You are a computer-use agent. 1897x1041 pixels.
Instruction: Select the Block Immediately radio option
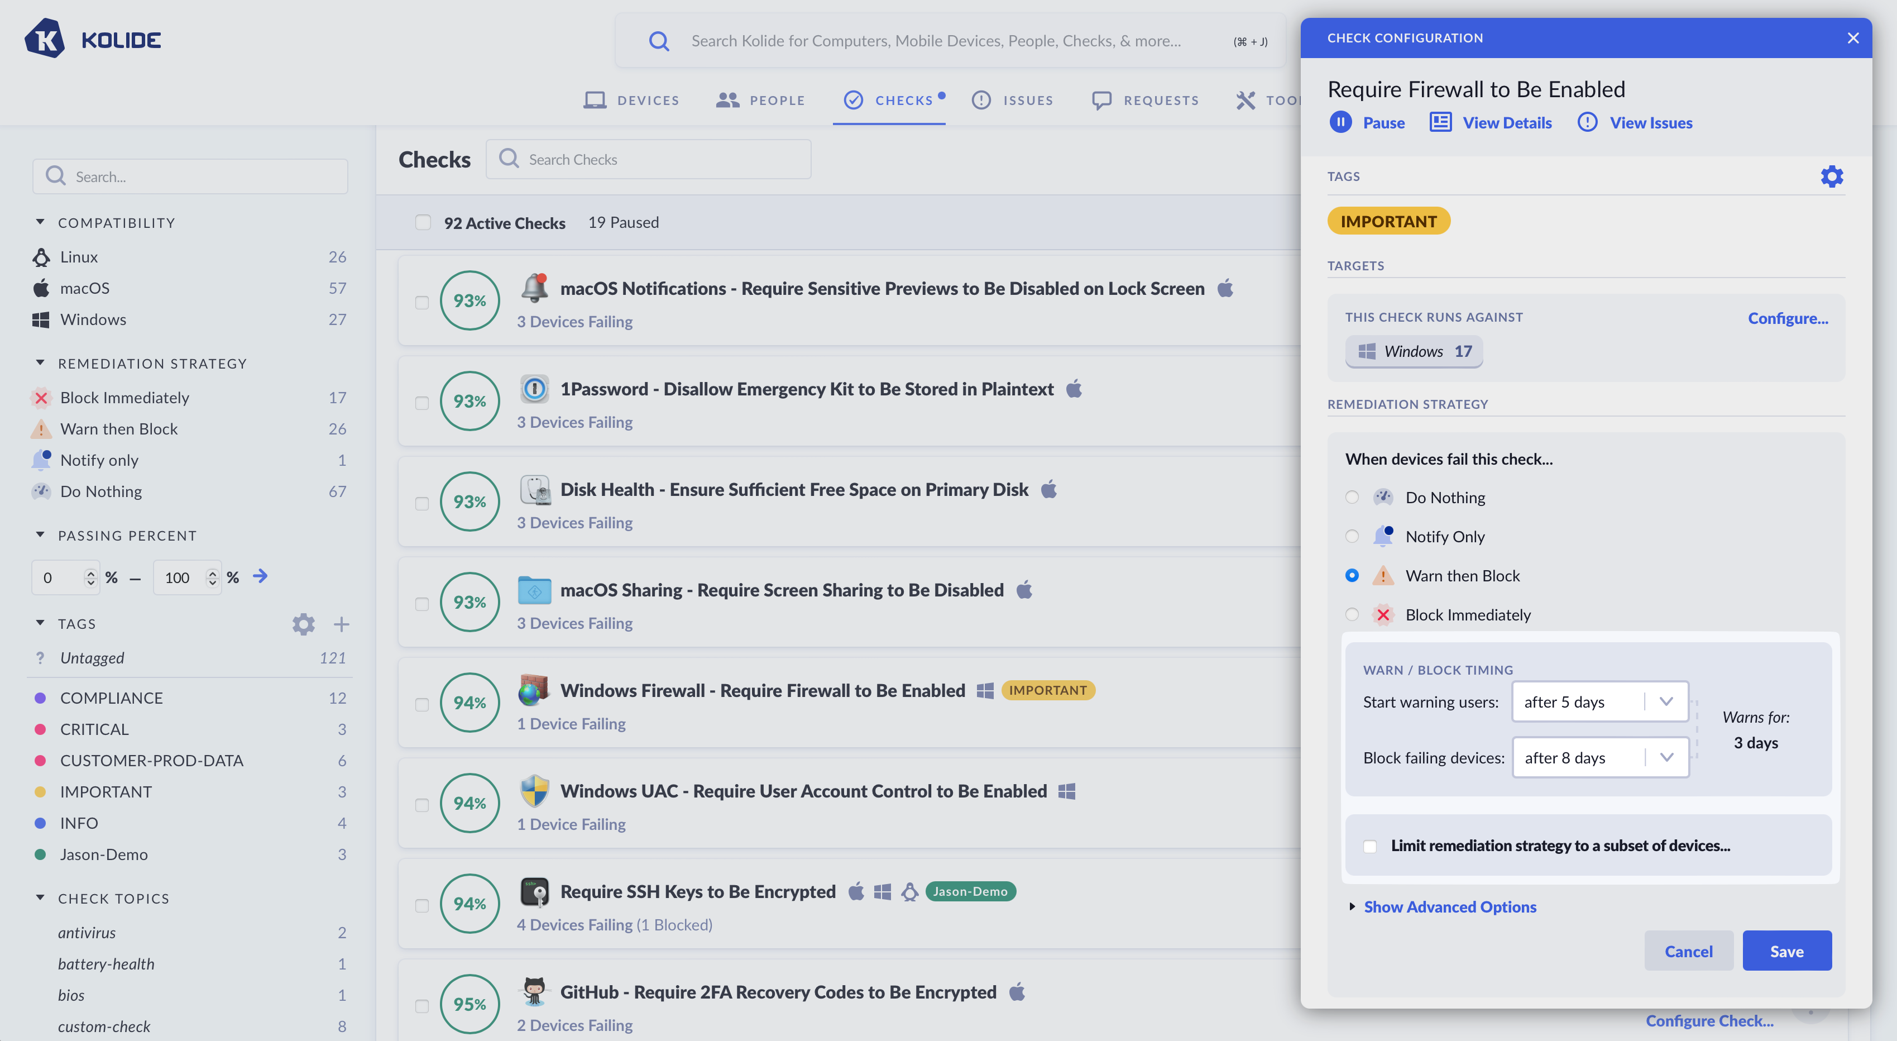1352,614
